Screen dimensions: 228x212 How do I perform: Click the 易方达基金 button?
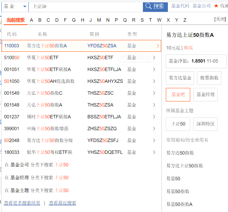click(180, 78)
